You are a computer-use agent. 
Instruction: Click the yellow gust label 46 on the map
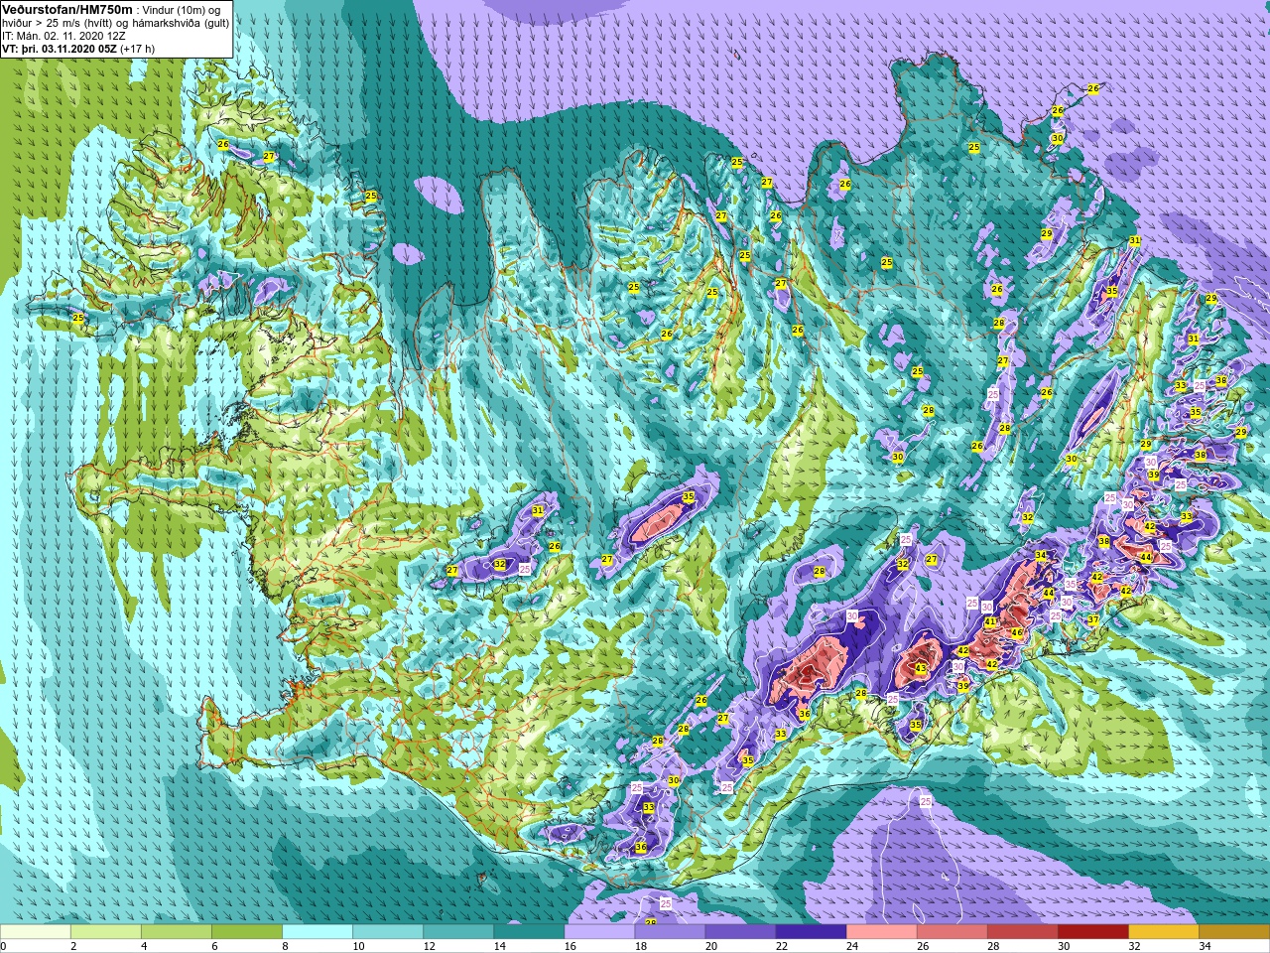pyautogui.click(x=1017, y=633)
